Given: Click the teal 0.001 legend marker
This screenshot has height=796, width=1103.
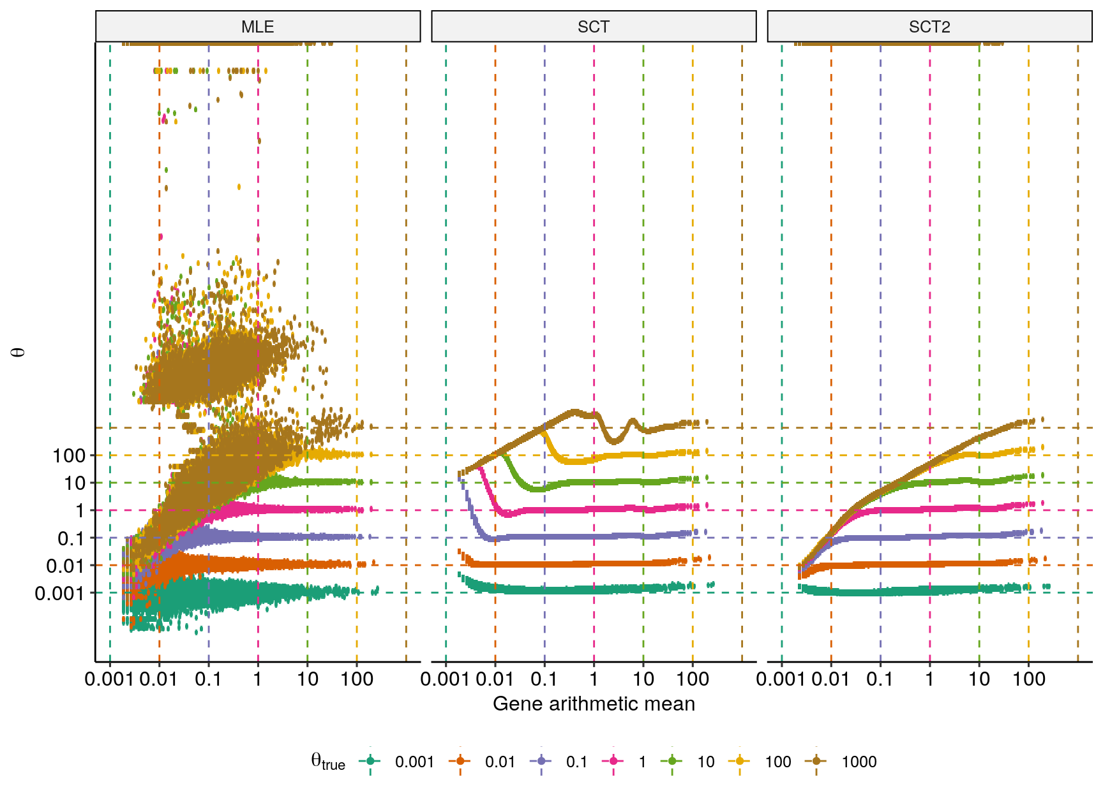Looking at the screenshot, I should [370, 761].
